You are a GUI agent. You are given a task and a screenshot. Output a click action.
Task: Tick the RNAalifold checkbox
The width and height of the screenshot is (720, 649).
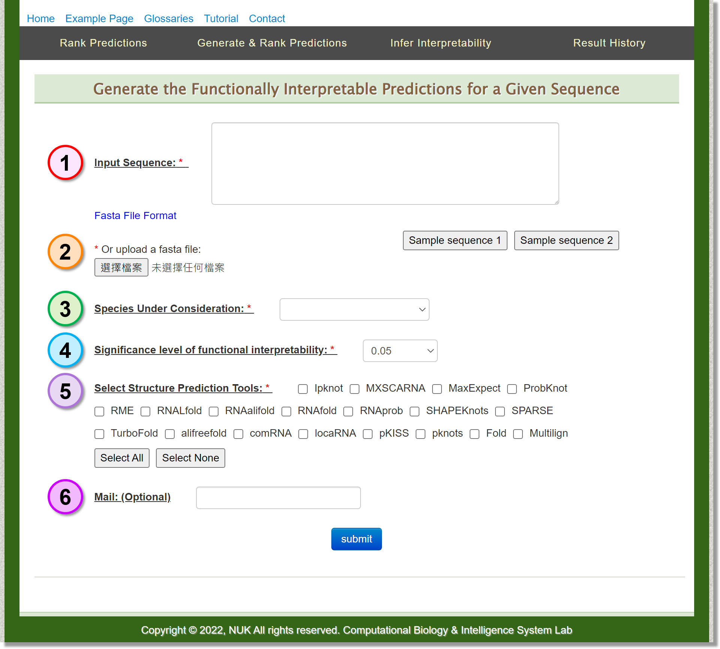(x=214, y=412)
